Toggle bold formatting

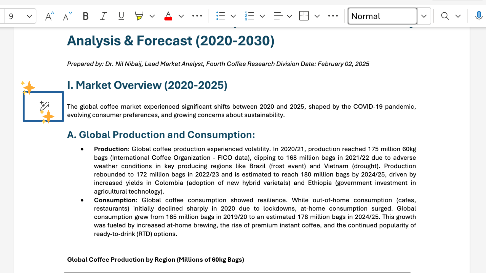point(86,16)
